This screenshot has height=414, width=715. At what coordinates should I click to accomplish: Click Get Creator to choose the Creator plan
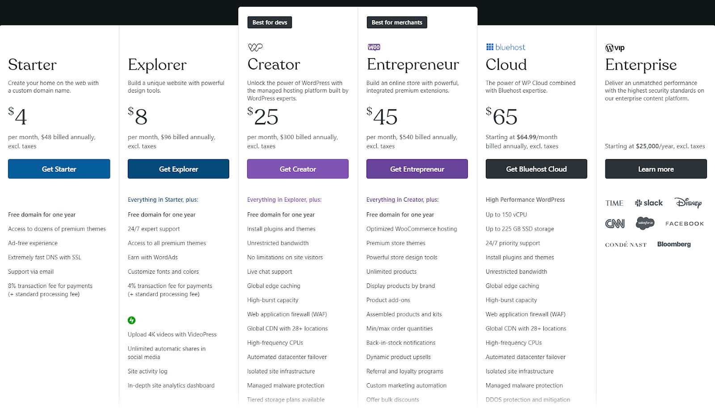coord(298,169)
